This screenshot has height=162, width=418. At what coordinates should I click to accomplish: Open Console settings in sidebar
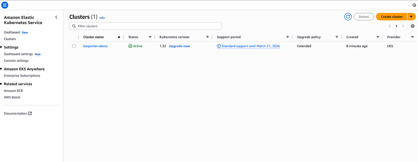[16, 61]
